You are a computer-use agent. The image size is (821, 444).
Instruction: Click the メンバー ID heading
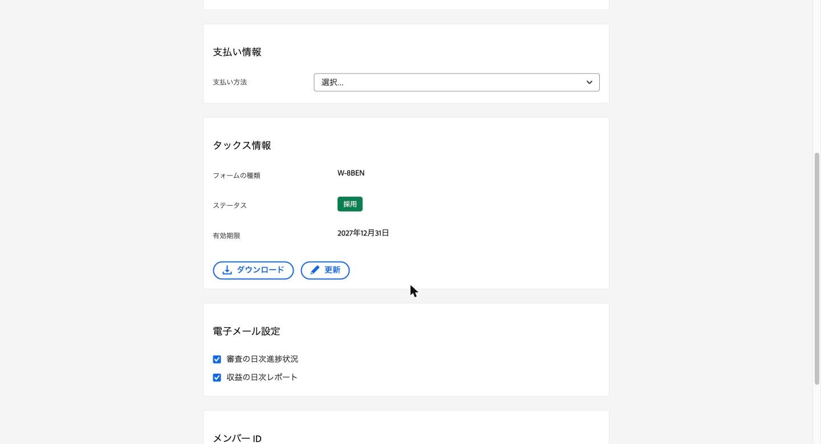(237, 438)
